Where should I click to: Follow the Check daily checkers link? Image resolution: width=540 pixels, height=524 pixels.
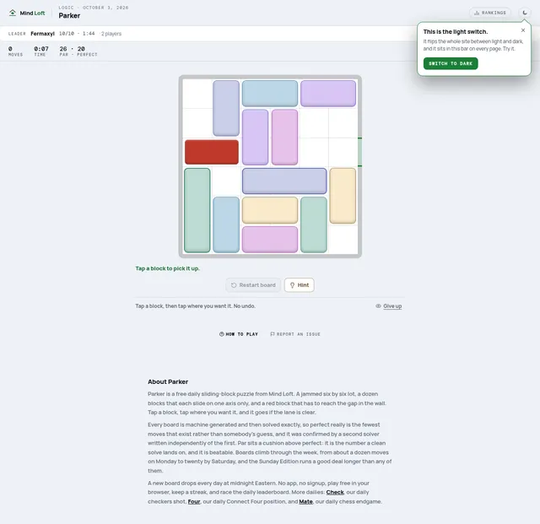coord(335,492)
